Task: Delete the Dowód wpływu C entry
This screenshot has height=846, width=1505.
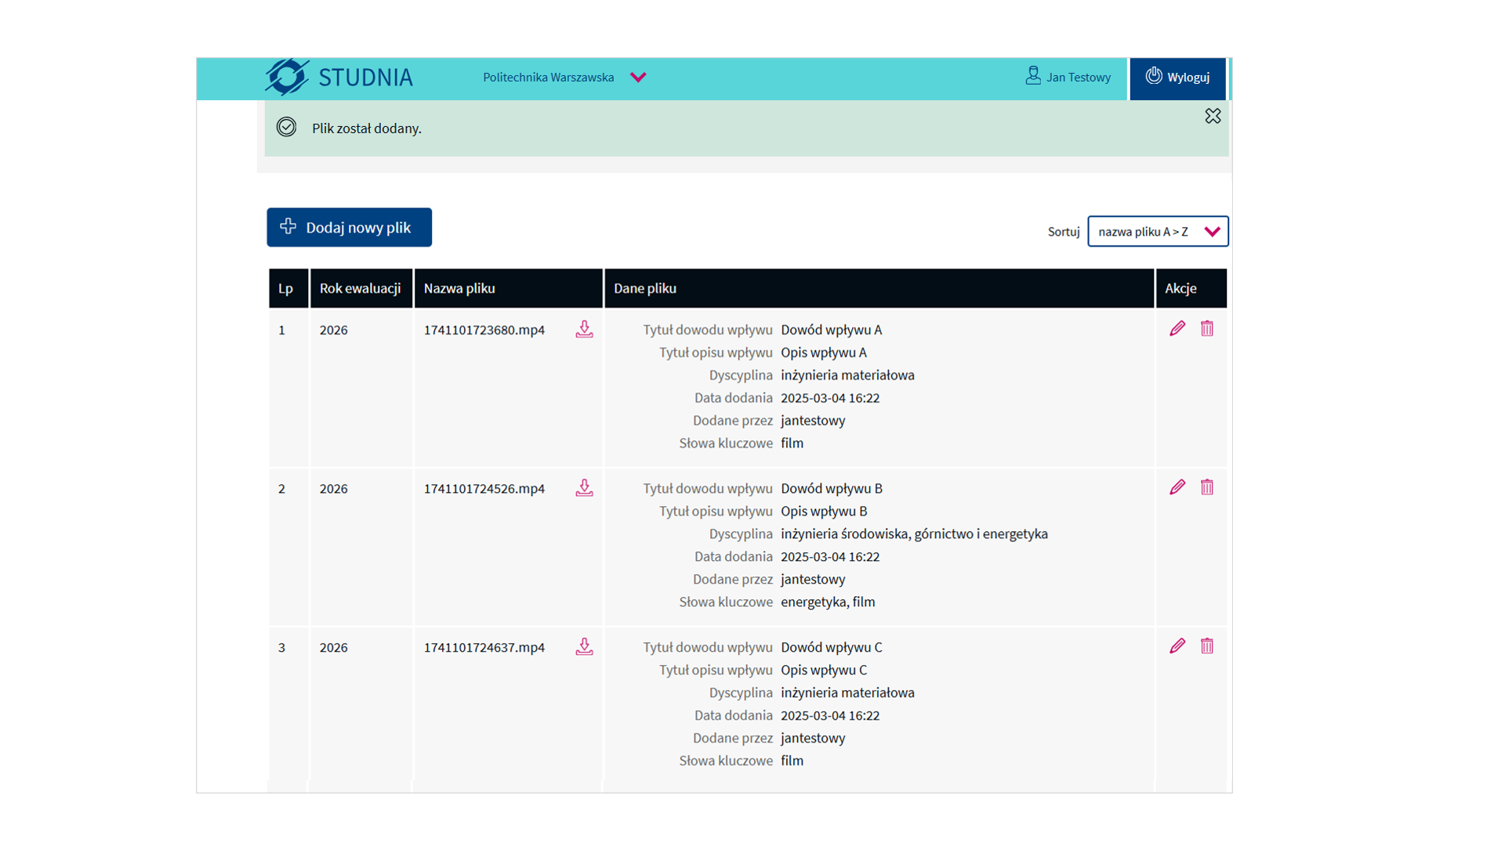Action: [1207, 646]
